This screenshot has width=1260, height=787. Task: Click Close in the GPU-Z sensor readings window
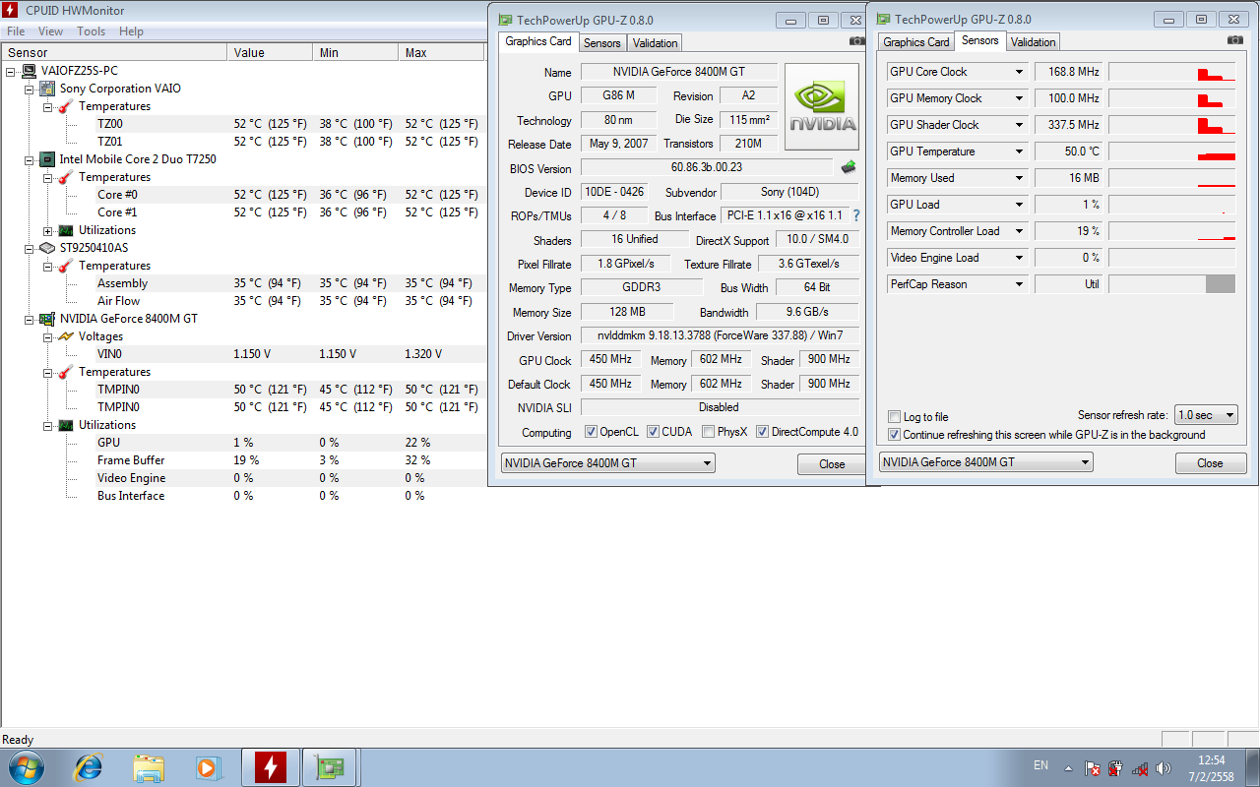(x=1210, y=463)
